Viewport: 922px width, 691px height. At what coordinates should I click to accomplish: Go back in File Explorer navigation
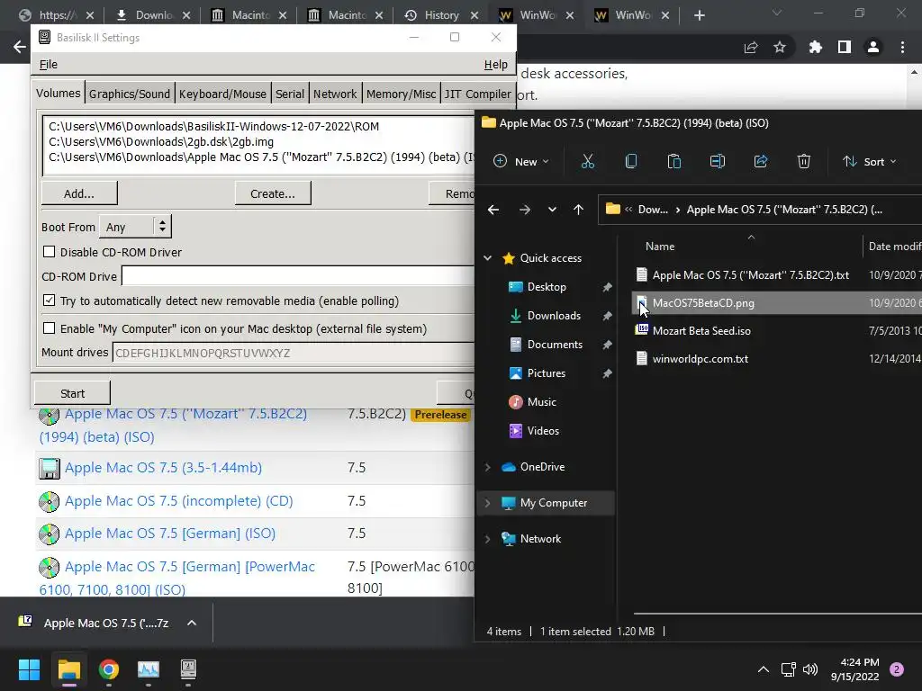point(493,210)
